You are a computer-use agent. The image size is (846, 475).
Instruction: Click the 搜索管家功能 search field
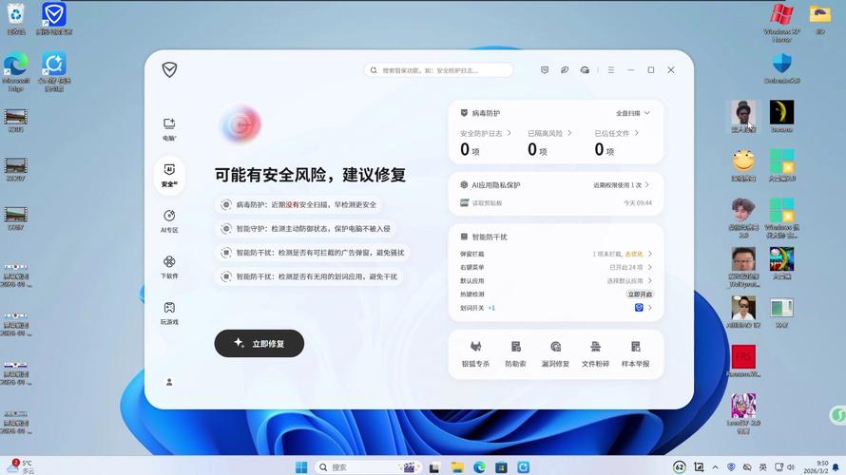tap(439, 70)
